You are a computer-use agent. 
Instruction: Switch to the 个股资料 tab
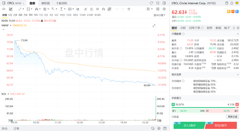click(x=62, y=3)
